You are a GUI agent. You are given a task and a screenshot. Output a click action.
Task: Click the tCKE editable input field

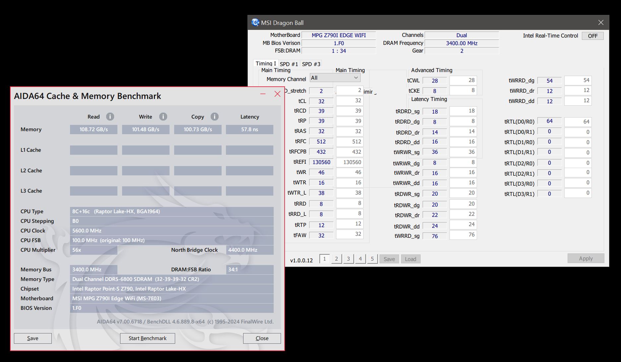463,90
